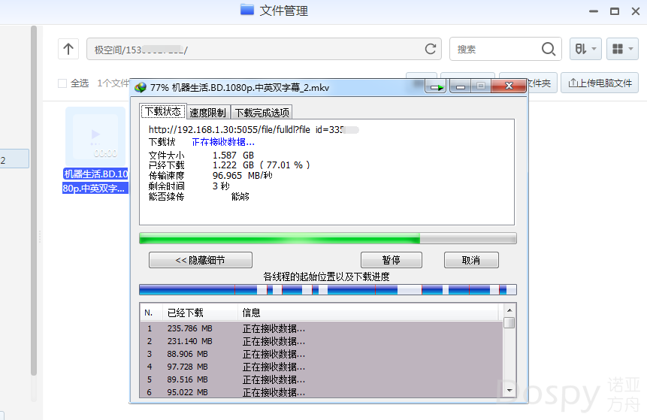Click inside the 搜索 search field
The height and width of the screenshot is (420, 647).
coord(496,50)
